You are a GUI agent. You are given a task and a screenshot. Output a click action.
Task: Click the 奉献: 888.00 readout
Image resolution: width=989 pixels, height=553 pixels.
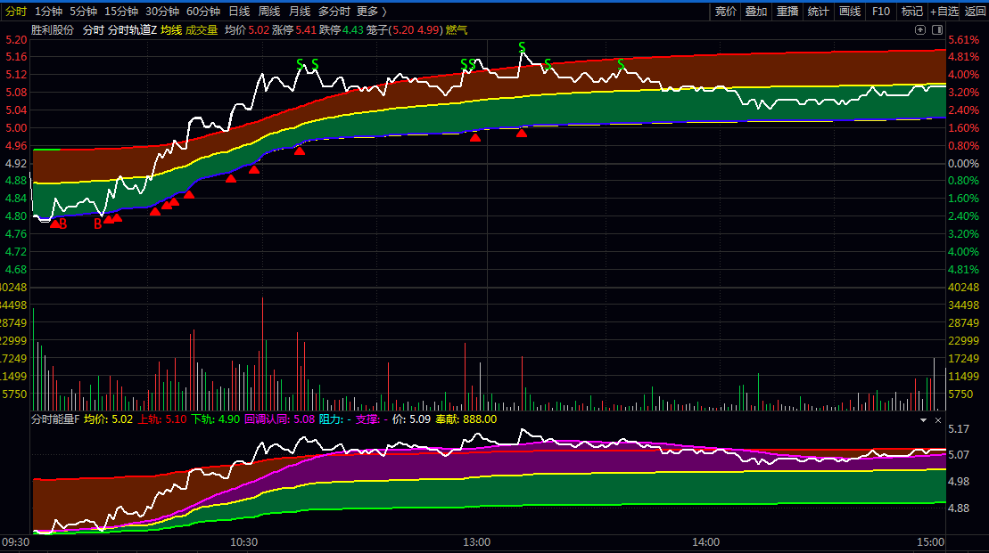point(466,419)
